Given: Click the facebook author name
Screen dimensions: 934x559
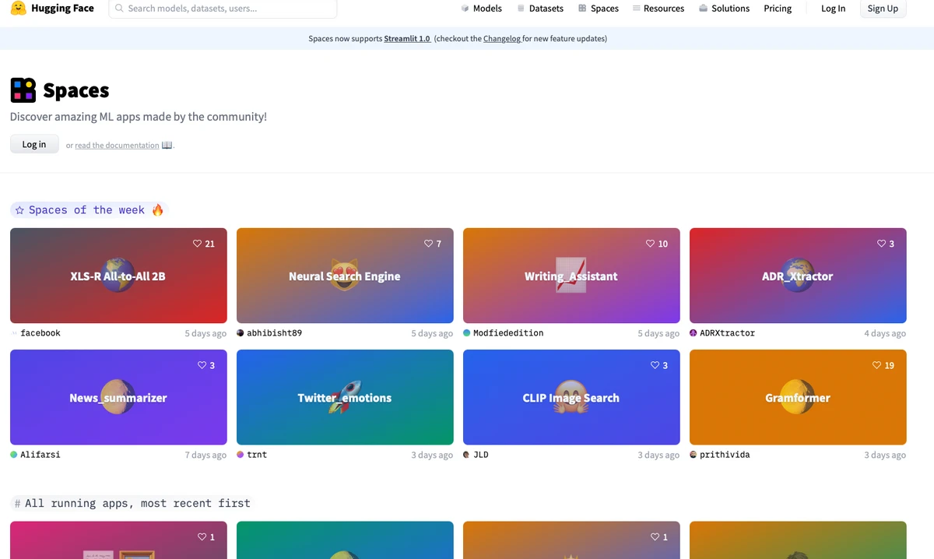Looking at the screenshot, I should click(40, 332).
